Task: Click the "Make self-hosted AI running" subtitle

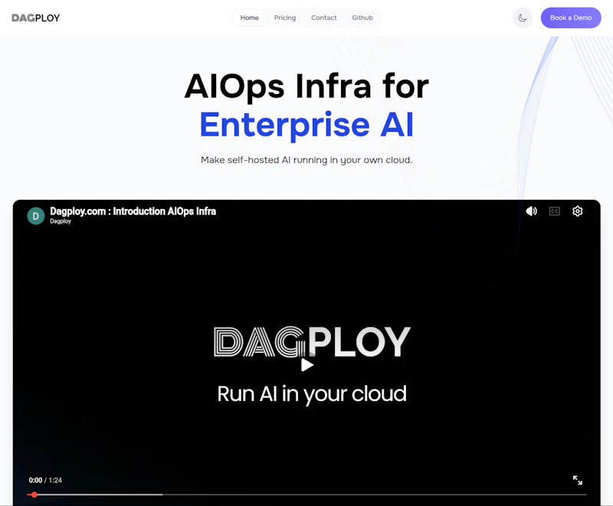Action: [x=306, y=160]
